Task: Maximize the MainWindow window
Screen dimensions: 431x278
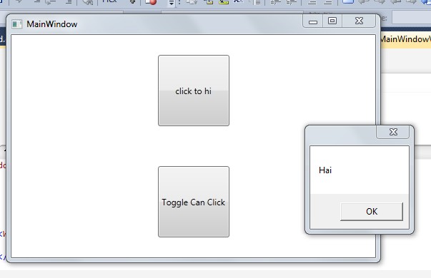Action: point(332,21)
